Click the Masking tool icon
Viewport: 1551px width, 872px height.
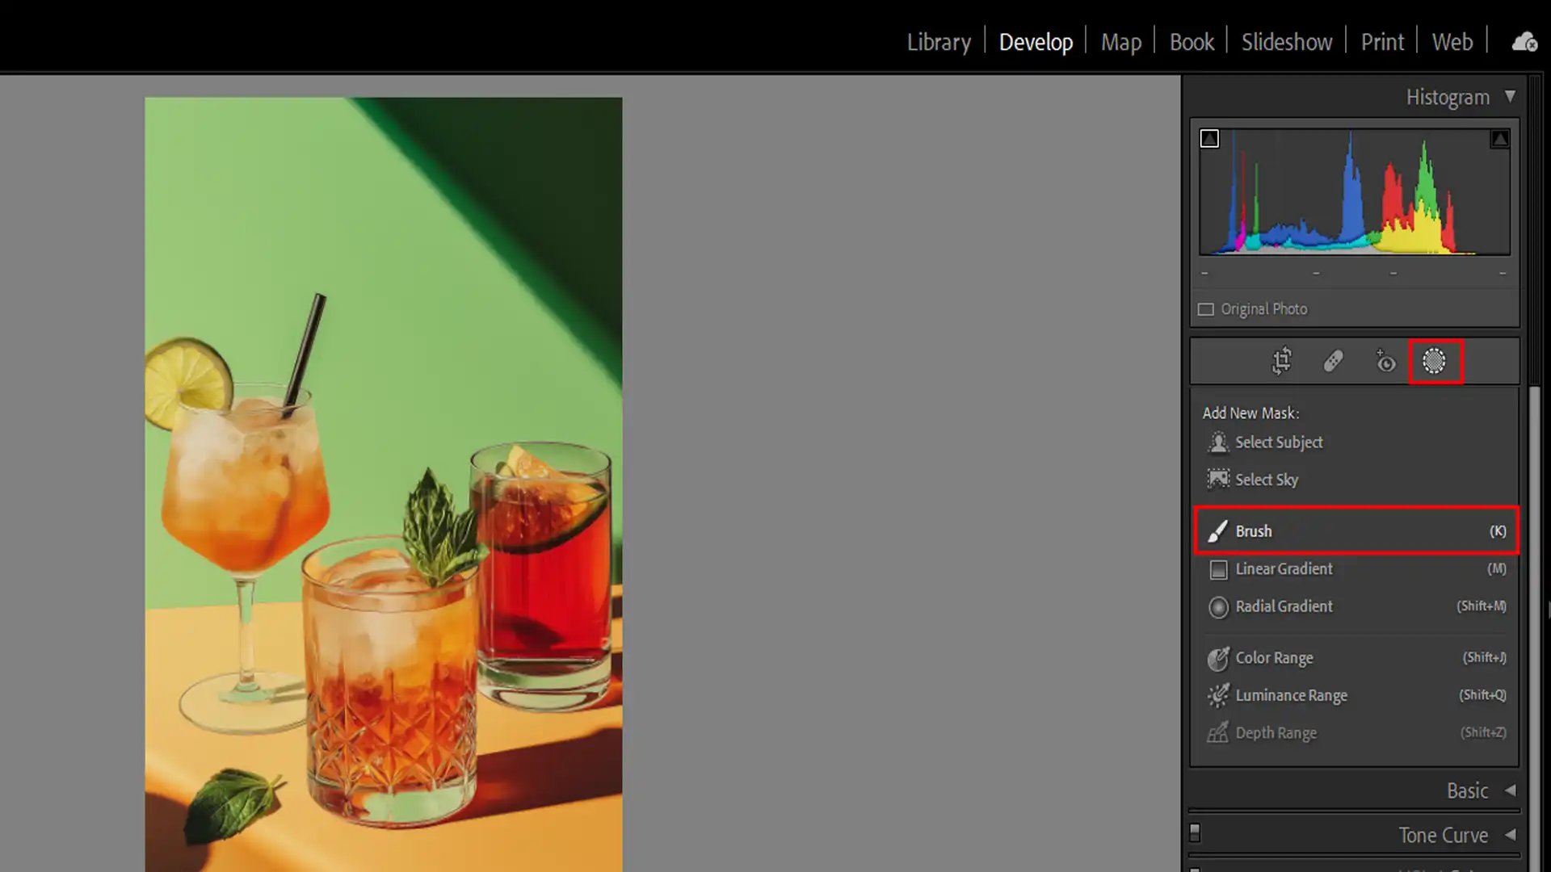pos(1435,361)
